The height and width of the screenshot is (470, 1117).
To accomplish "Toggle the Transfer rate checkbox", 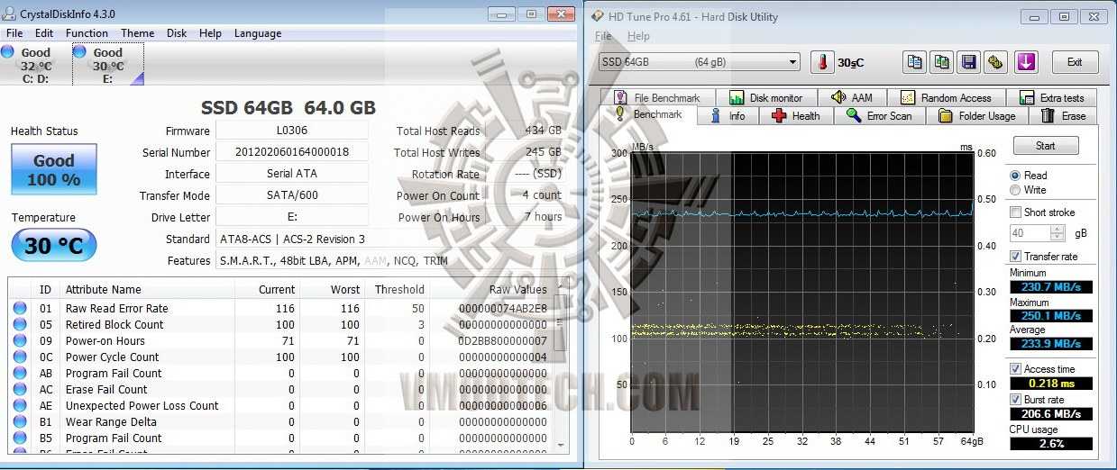I will click(1016, 257).
